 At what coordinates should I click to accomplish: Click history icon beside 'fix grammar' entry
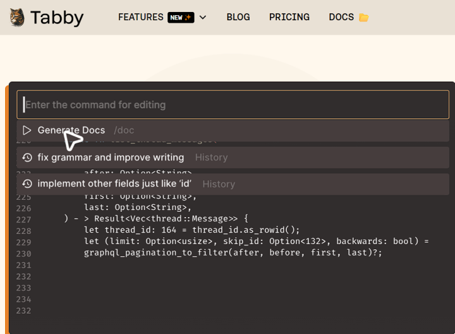click(27, 158)
